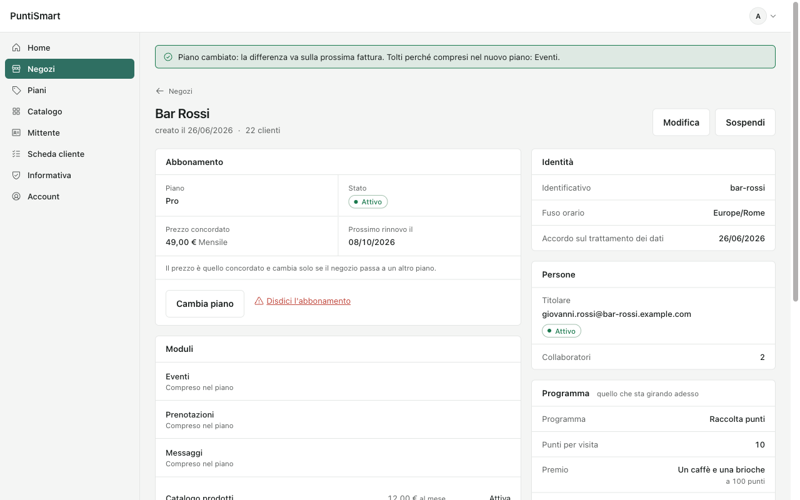
Task: Click the reward Un caffè e una brioche
Action: 721,470
